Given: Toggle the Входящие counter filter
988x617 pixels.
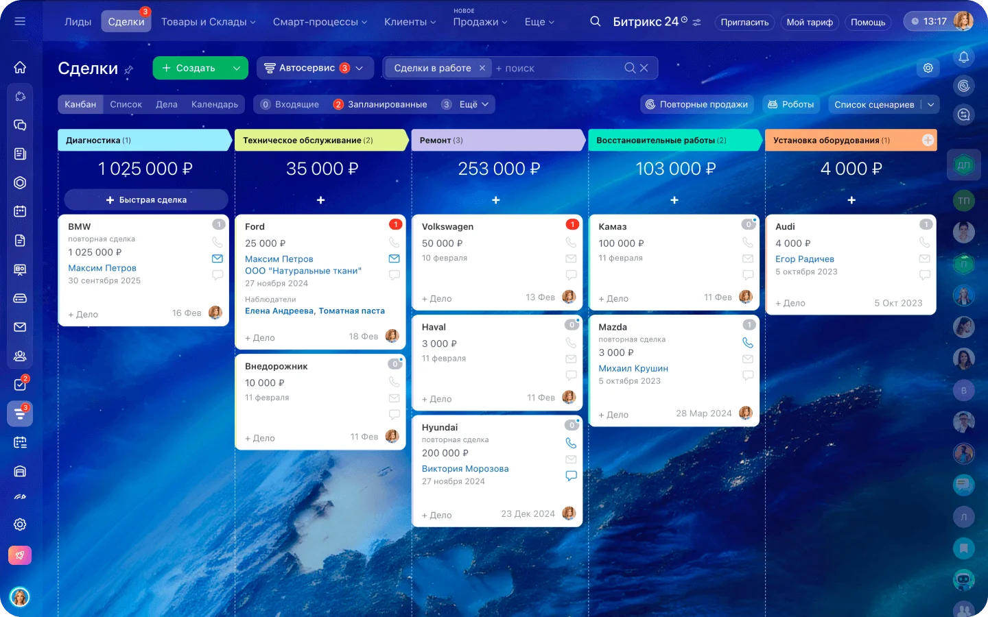Looking at the screenshot, I should [290, 104].
